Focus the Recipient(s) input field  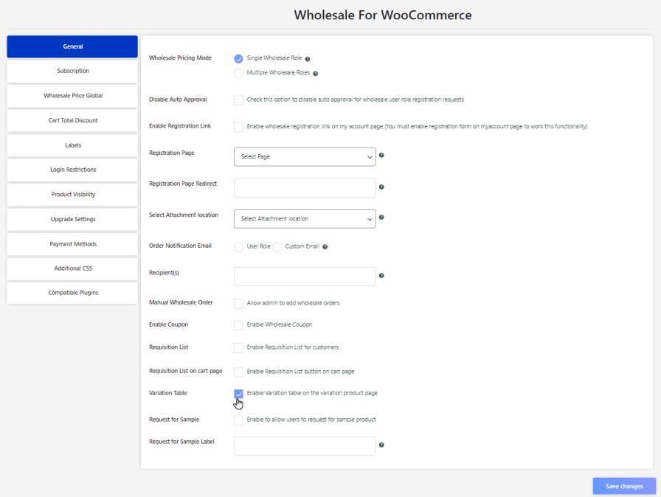(x=305, y=277)
